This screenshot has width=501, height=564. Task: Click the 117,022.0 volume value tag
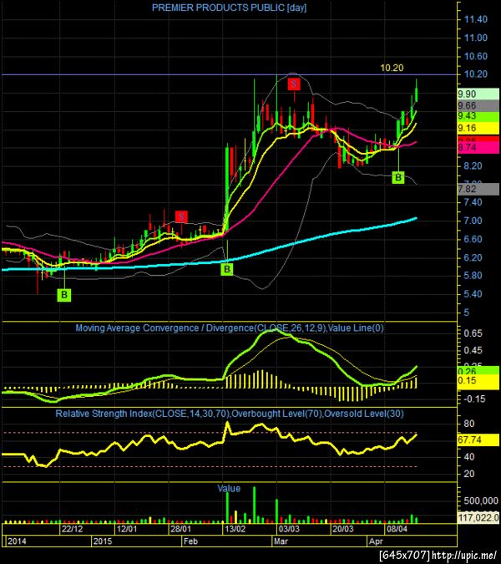click(x=478, y=517)
